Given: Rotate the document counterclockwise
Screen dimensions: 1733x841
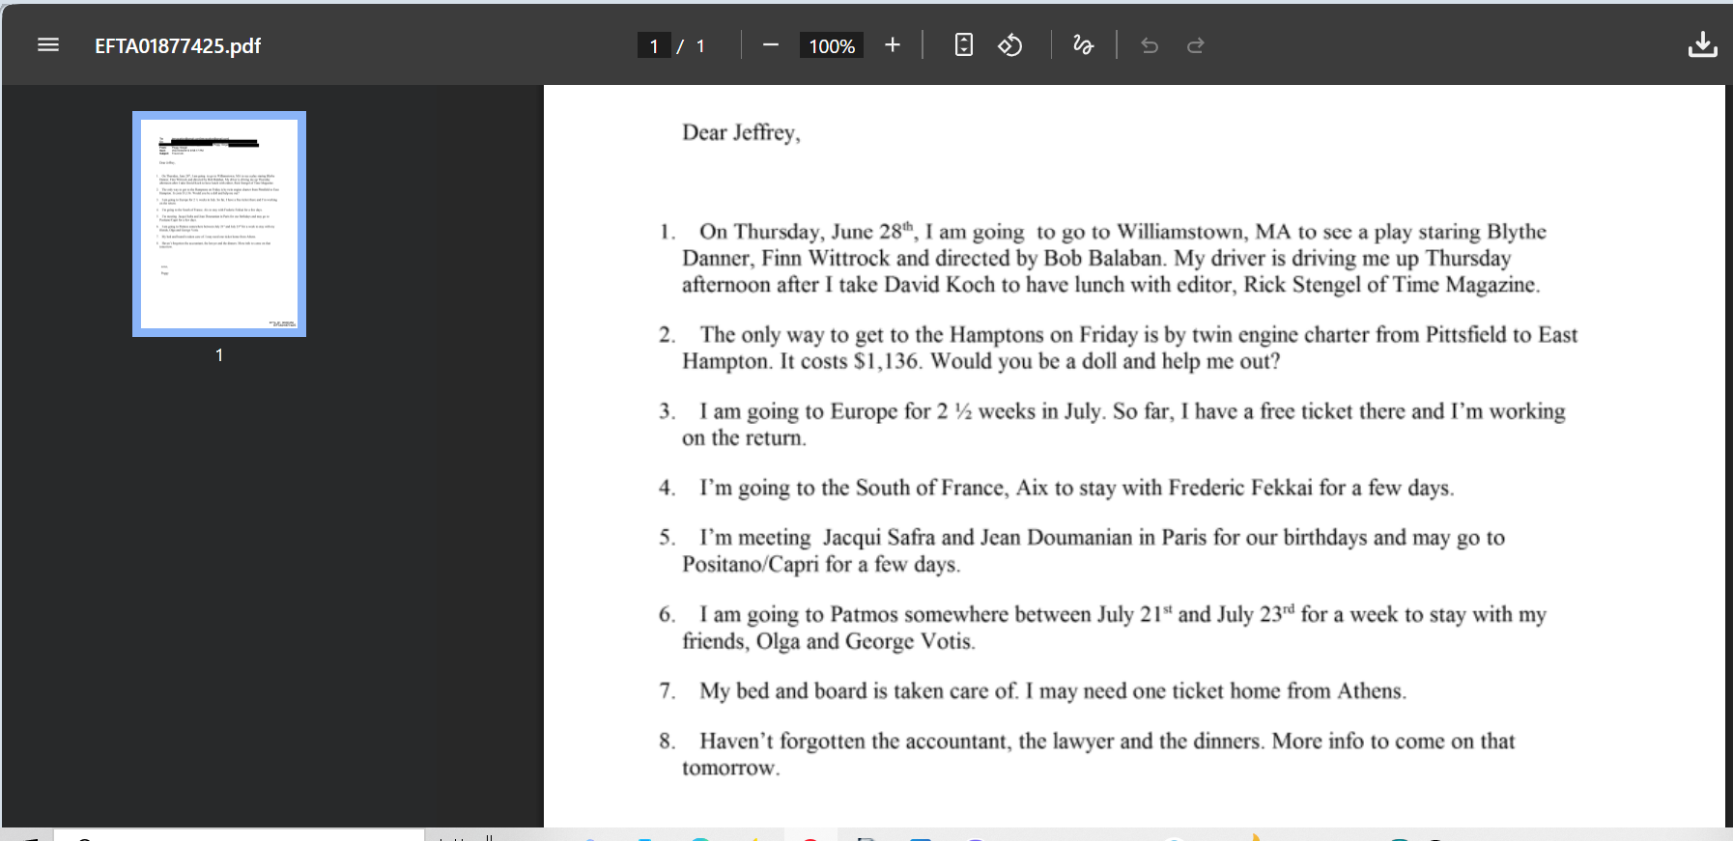Looking at the screenshot, I should 1010,45.
